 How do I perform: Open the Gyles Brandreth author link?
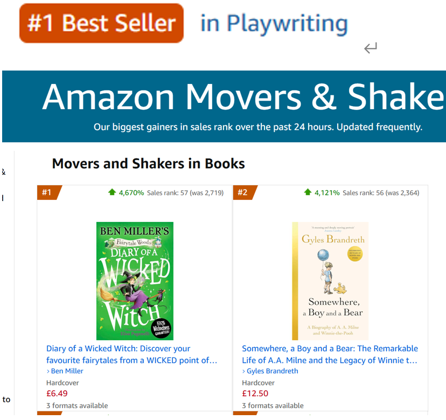click(x=272, y=371)
